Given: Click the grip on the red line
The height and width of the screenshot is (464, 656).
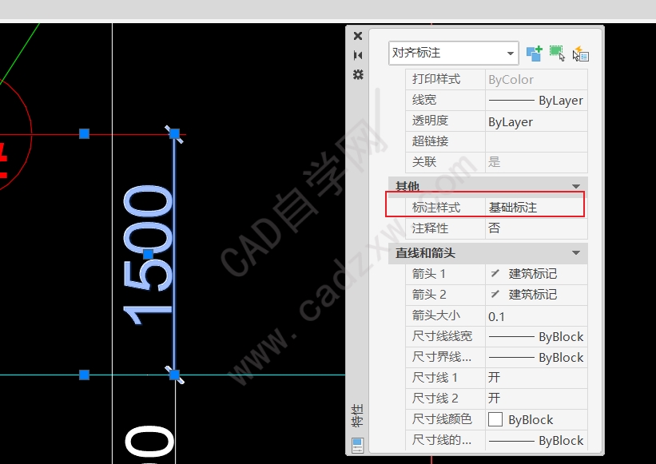Looking at the screenshot, I should tap(84, 133).
